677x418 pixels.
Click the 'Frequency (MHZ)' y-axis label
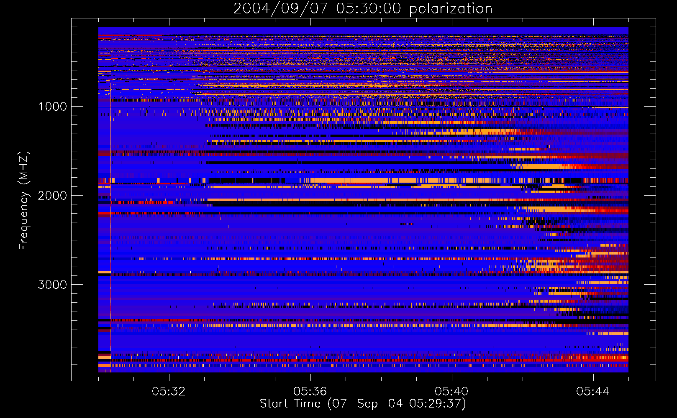[24, 201]
